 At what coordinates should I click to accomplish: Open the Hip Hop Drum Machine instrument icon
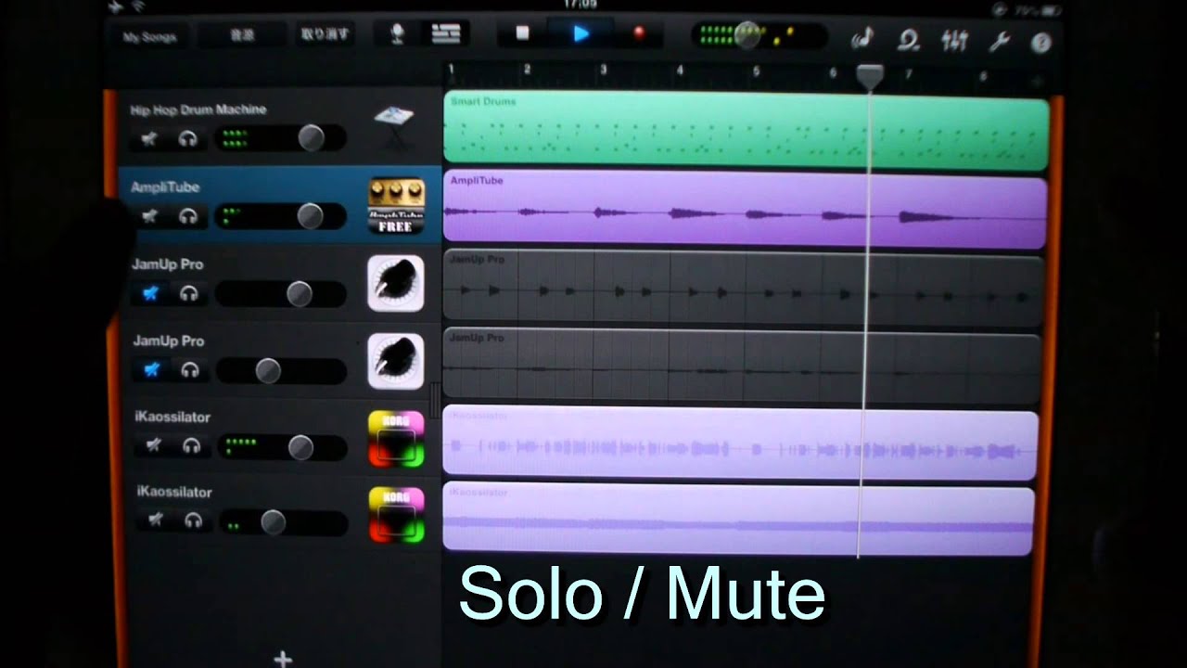394,125
